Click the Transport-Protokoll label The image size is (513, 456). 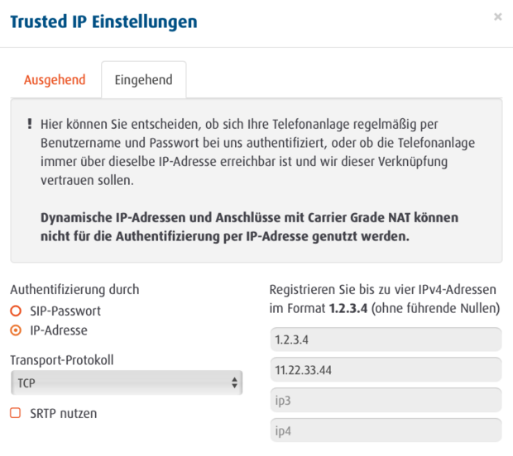pos(62,360)
